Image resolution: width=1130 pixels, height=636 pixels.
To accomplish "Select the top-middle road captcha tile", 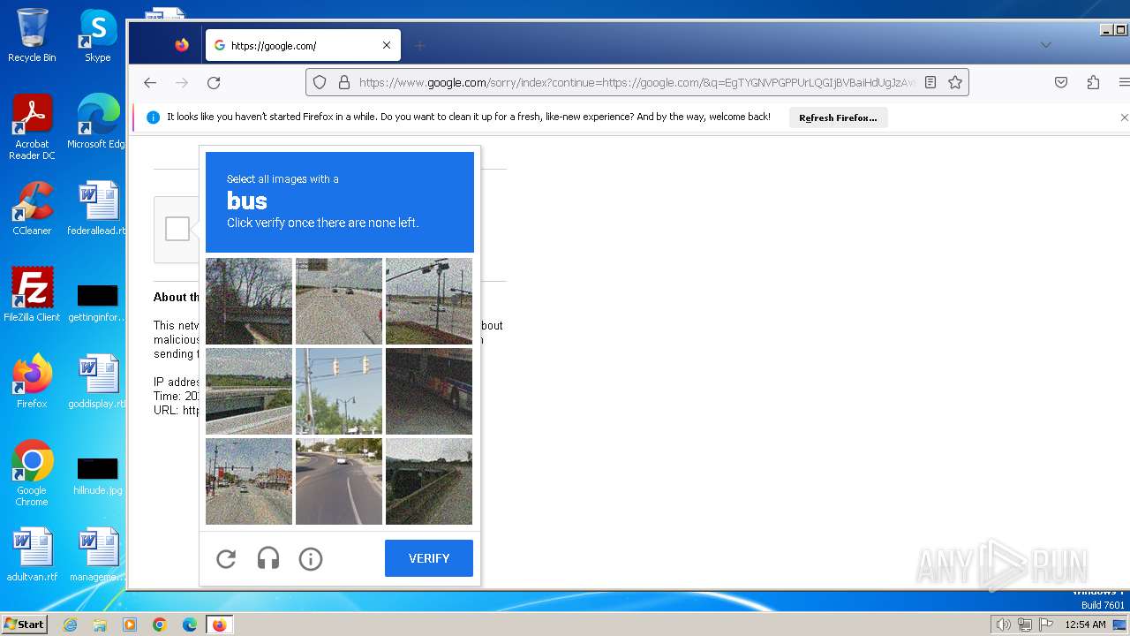I will point(339,301).
